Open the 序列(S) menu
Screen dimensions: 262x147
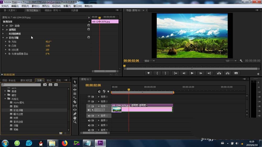(46, 6)
